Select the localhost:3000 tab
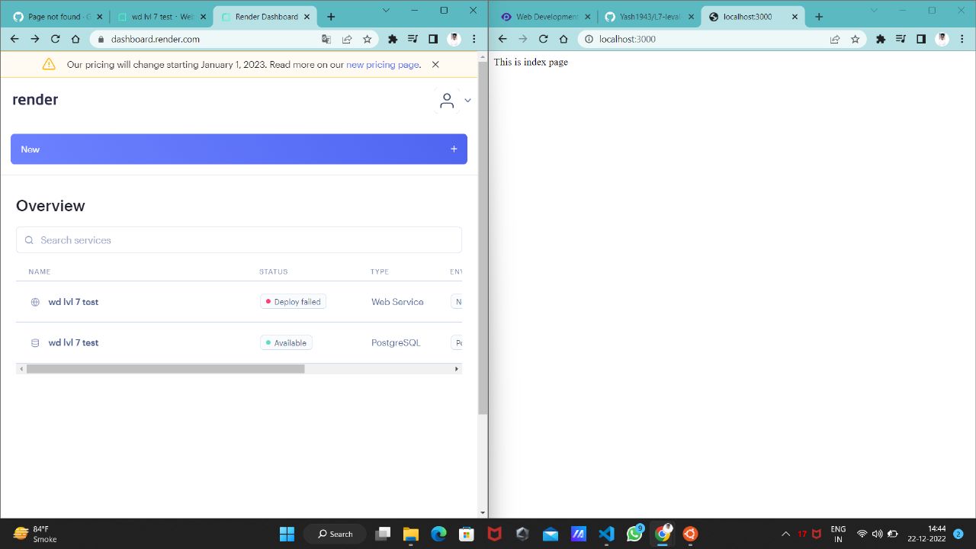Viewport: 976px width, 549px height. [752, 17]
